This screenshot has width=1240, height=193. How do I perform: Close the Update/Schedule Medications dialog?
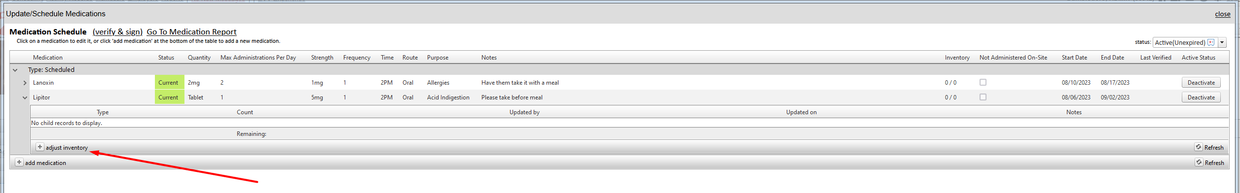click(x=1223, y=14)
